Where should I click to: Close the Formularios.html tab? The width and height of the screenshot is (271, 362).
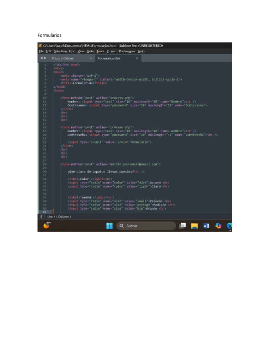(137, 58)
